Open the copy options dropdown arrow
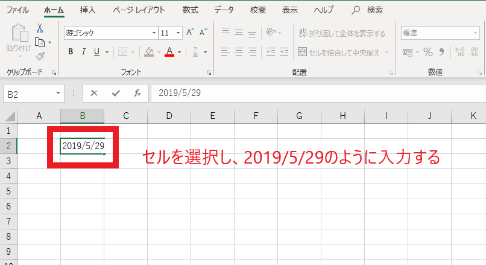 coord(49,42)
